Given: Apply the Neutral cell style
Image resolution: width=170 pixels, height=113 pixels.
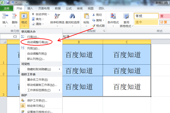Looking at the screenshot, I should coord(146,22).
